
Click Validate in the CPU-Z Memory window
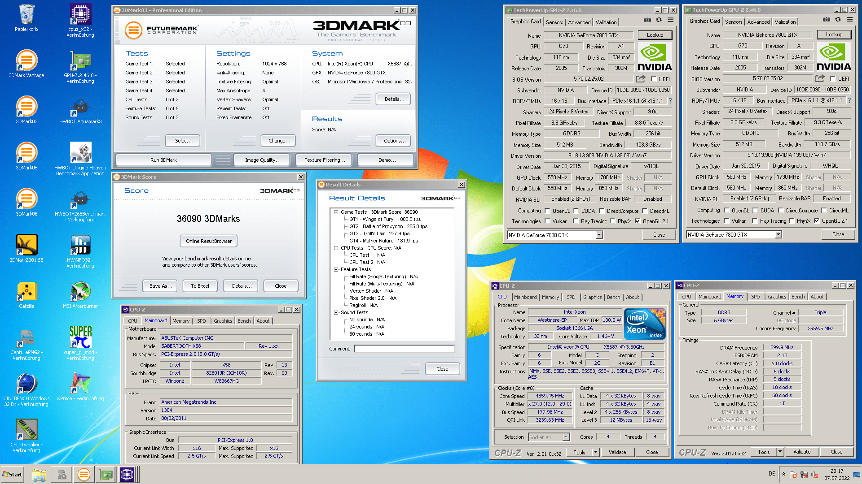click(x=801, y=452)
